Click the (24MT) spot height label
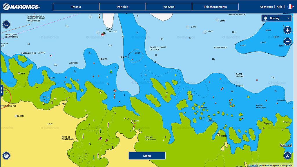 click(21, 116)
